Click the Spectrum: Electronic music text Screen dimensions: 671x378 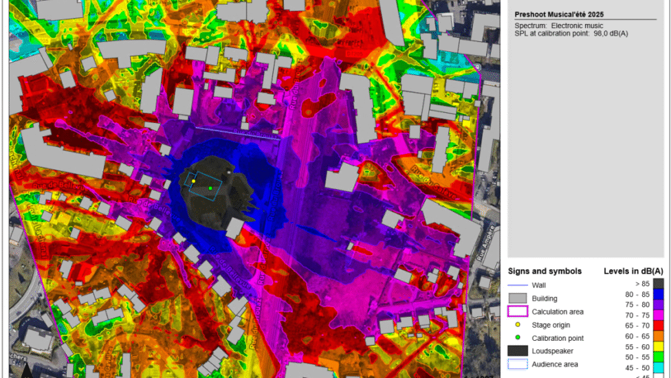(x=558, y=25)
